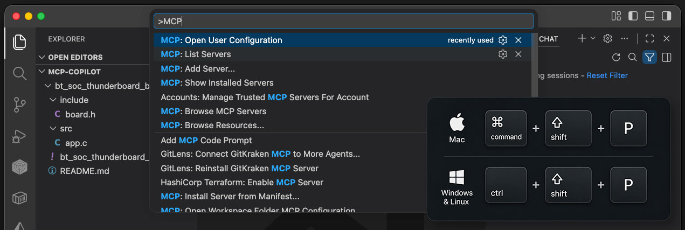
Task: Toggle the chat sessions filter
Action: coord(650,57)
